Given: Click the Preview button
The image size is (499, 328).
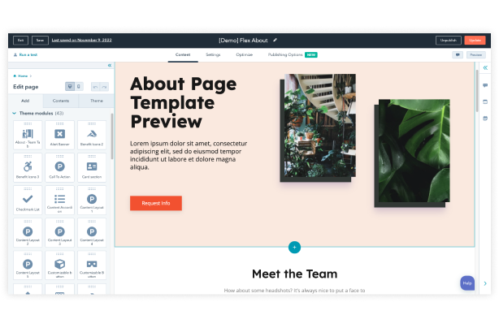Looking at the screenshot, I should (x=475, y=54).
